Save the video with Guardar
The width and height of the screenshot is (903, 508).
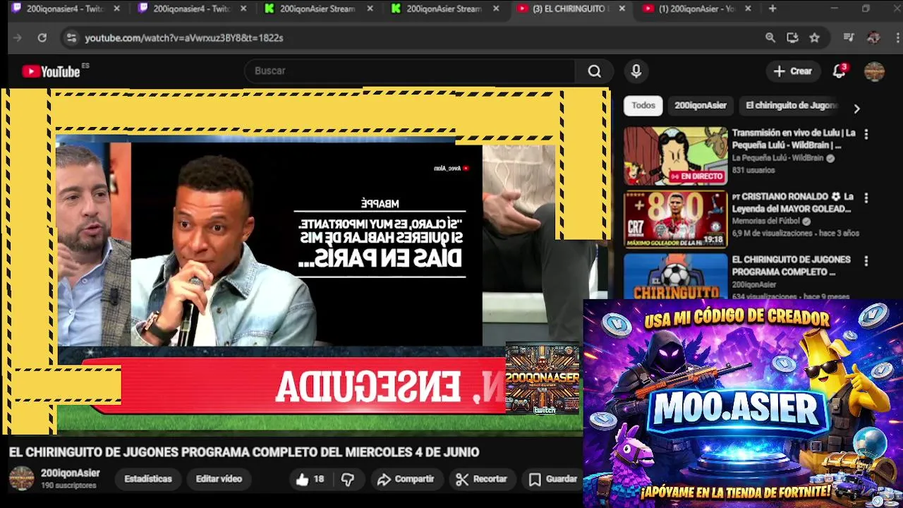point(554,479)
